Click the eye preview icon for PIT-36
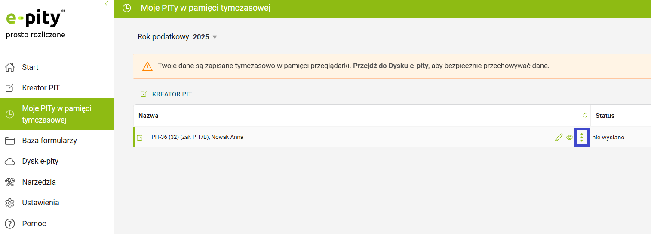Viewport: 651px width, 234px height. click(x=570, y=138)
